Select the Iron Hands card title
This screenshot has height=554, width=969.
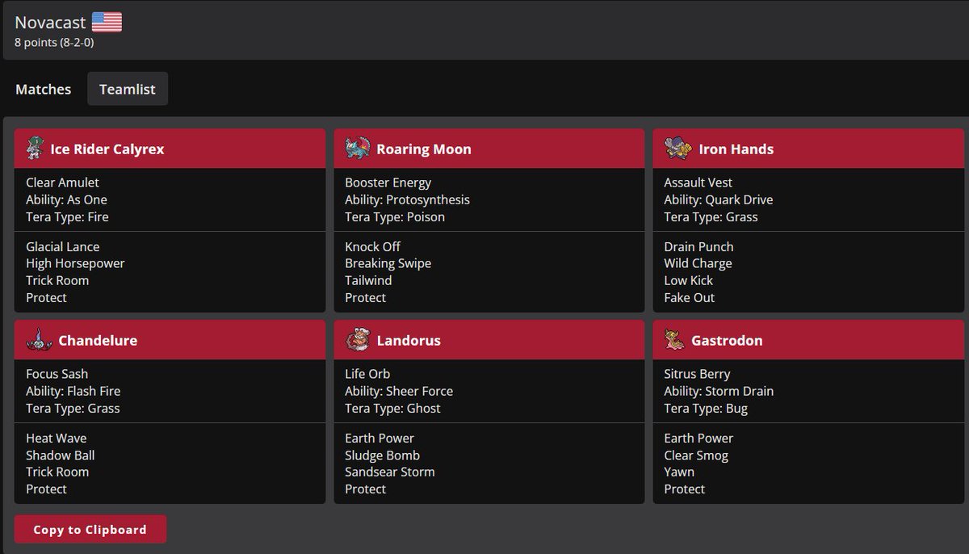click(x=736, y=149)
